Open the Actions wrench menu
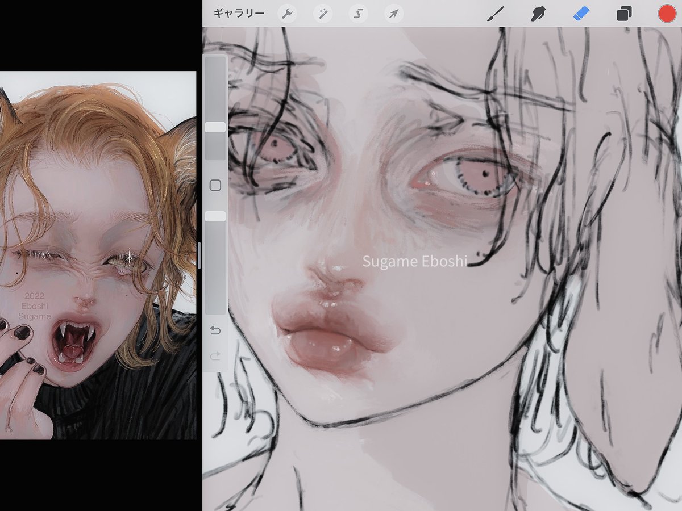 pos(288,14)
